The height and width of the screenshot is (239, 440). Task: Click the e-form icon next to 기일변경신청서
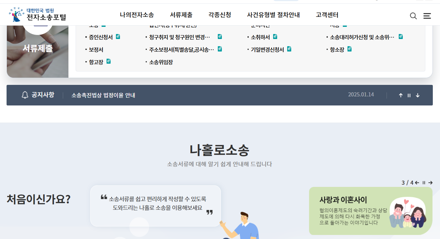pos(289,49)
